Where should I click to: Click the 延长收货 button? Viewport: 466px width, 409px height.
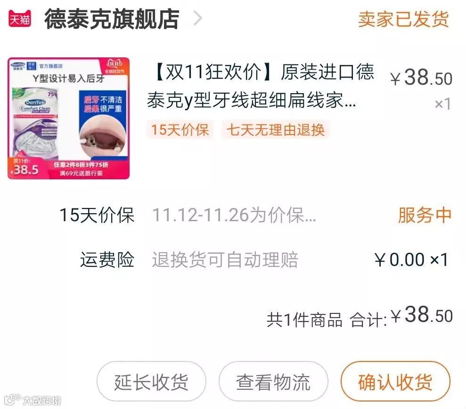151,381
